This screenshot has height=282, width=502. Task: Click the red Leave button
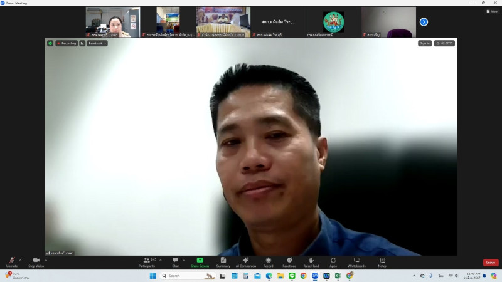click(490, 262)
